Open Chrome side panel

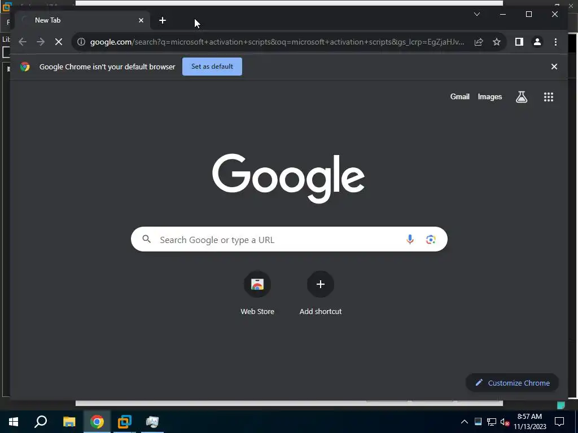click(x=519, y=42)
